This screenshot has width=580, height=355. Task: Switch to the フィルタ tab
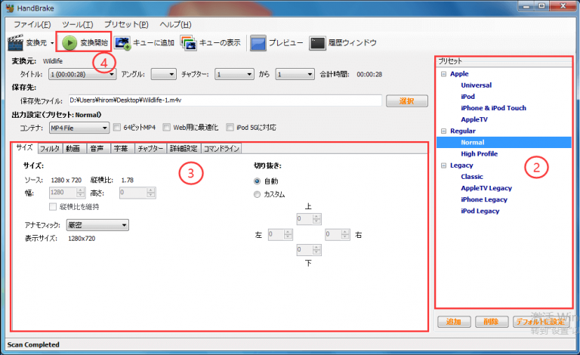point(50,149)
